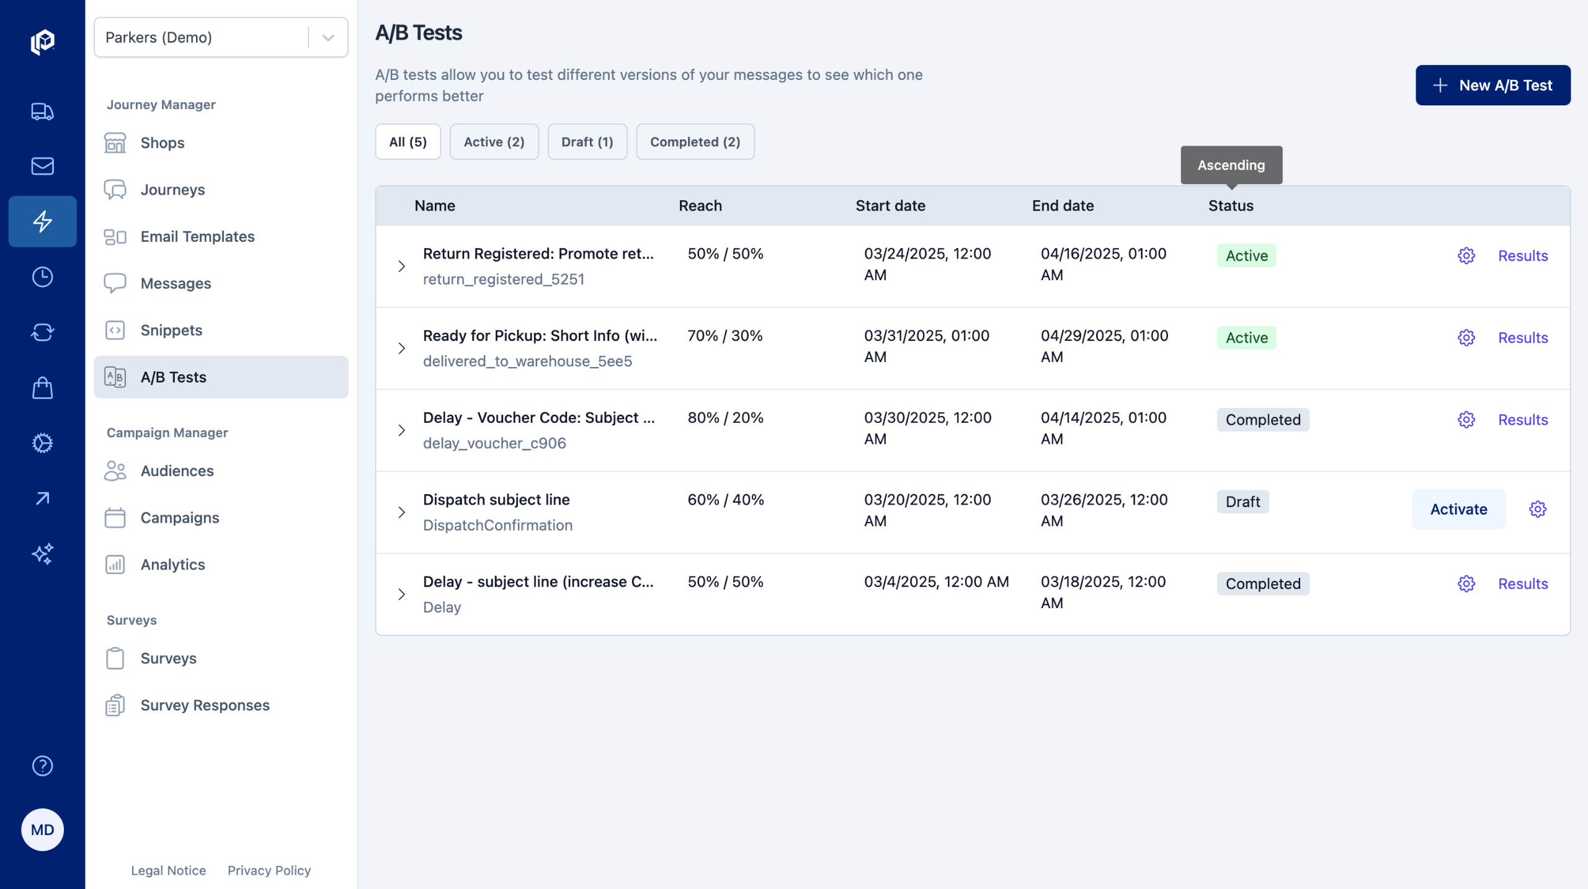The image size is (1588, 889).
Task: Open the help question mark icon
Action: coord(42,766)
